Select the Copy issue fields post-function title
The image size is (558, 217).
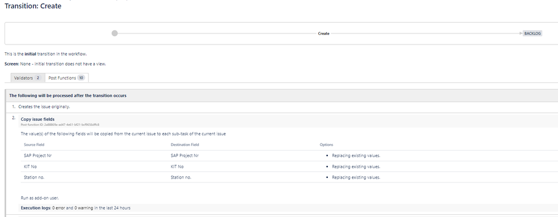38,119
